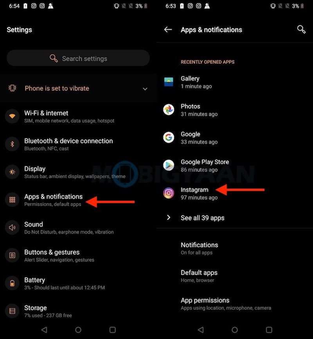The height and width of the screenshot is (339, 313).
Task: Tap the search magnifier in Apps & notifications
Action: [x=301, y=29]
